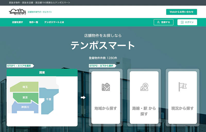Select the 路線・駅 から探す card
The image size is (206, 132).
click(144, 98)
